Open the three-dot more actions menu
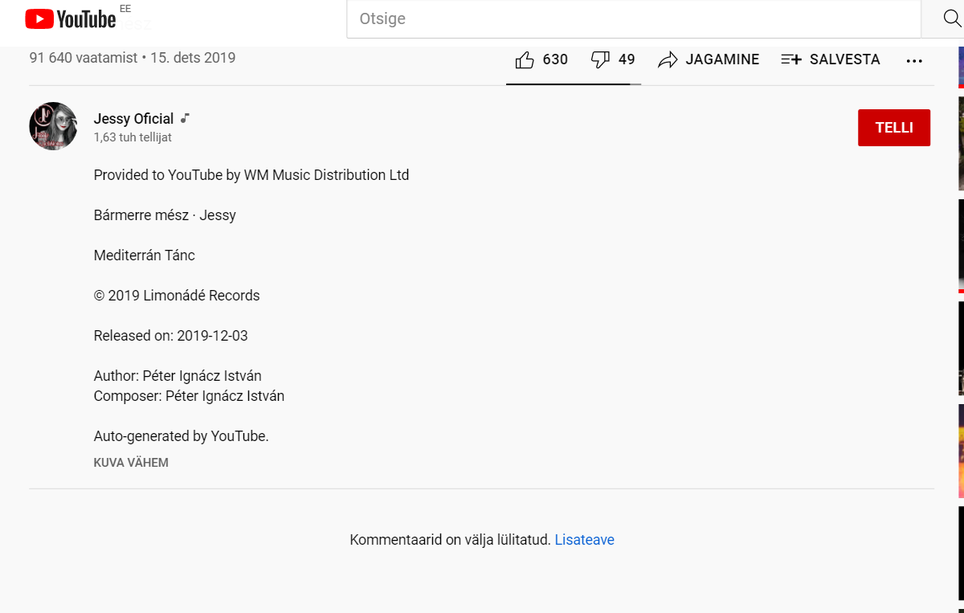The width and height of the screenshot is (964, 613). pos(914,60)
